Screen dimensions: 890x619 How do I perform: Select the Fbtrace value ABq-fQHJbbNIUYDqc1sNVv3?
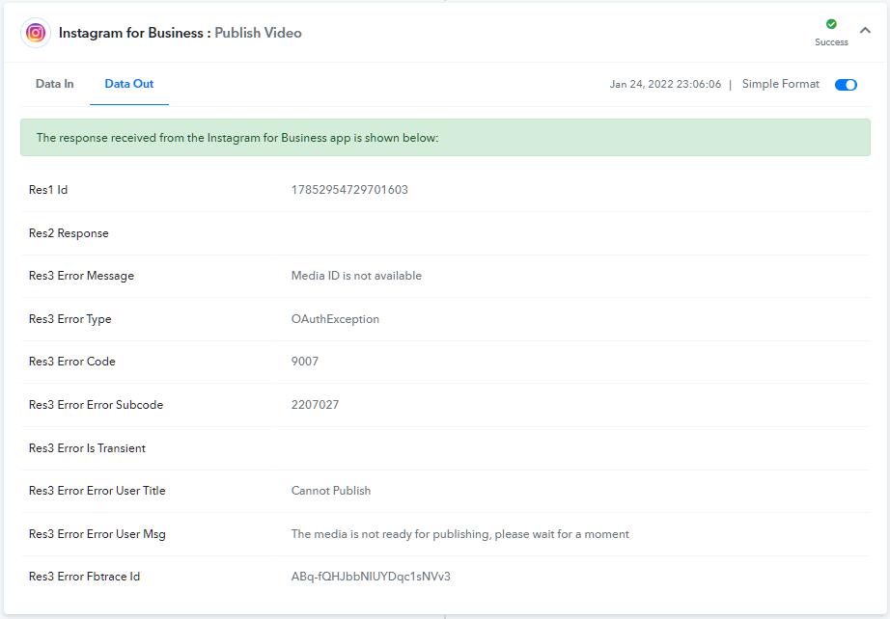pos(371,577)
